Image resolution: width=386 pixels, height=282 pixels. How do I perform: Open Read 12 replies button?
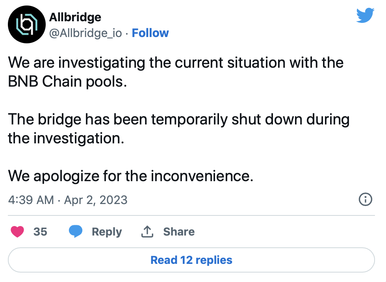(x=191, y=260)
